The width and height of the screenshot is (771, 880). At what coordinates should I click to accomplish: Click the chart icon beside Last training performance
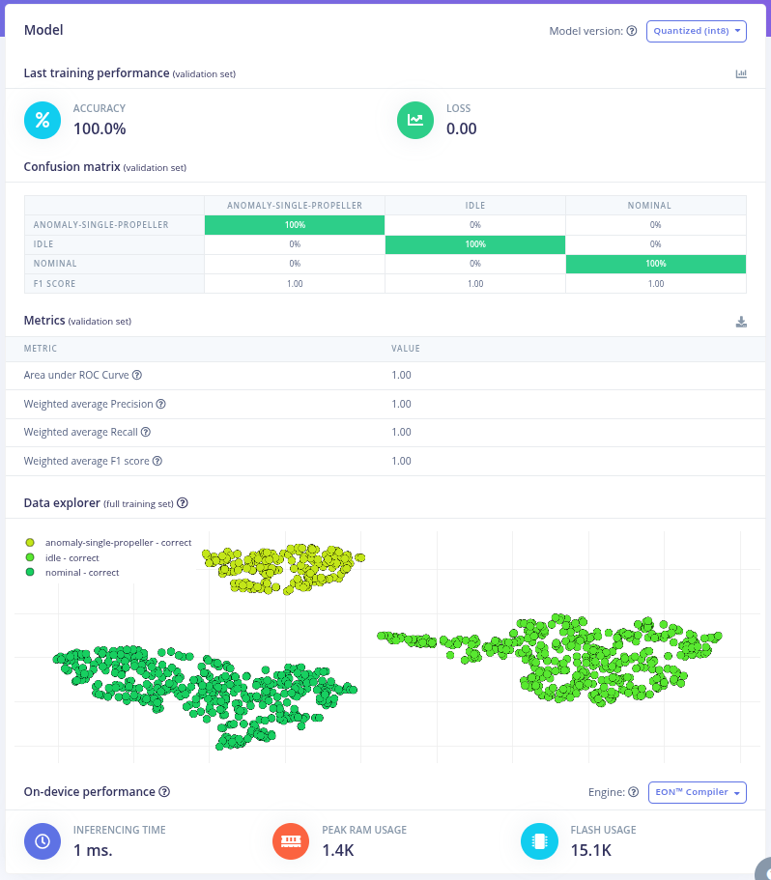(x=741, y=73)
